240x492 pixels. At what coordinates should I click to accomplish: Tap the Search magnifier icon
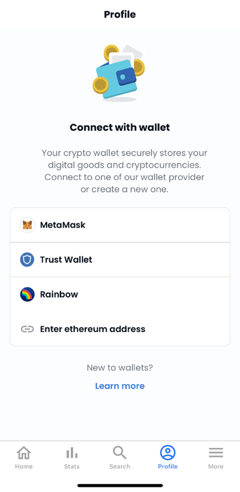tap(120, 453)
